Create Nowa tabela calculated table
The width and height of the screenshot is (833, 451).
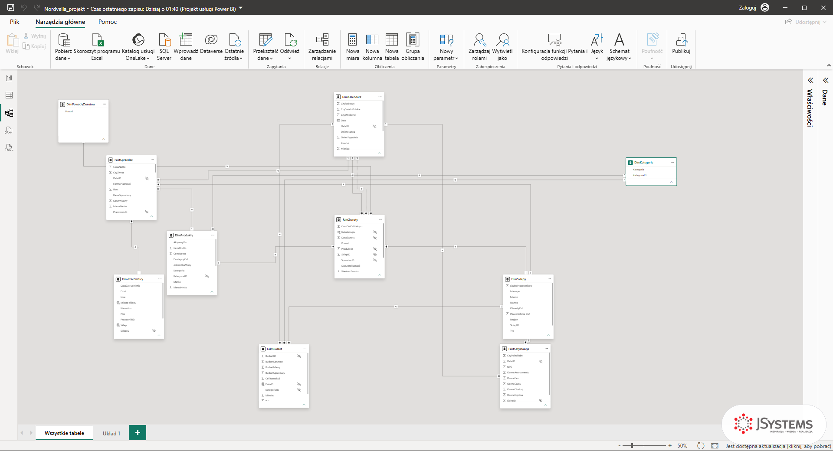(392, 47)
